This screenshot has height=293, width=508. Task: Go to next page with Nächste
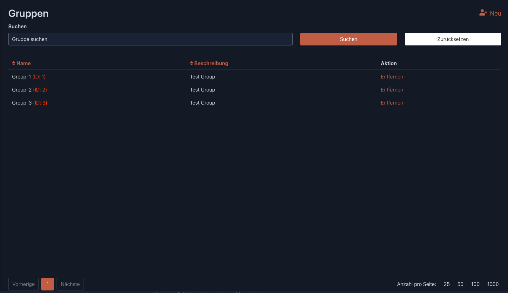tap(70, 284)
